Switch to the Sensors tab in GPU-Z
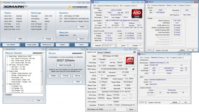 pyautogui.click(x=100, y=52)
